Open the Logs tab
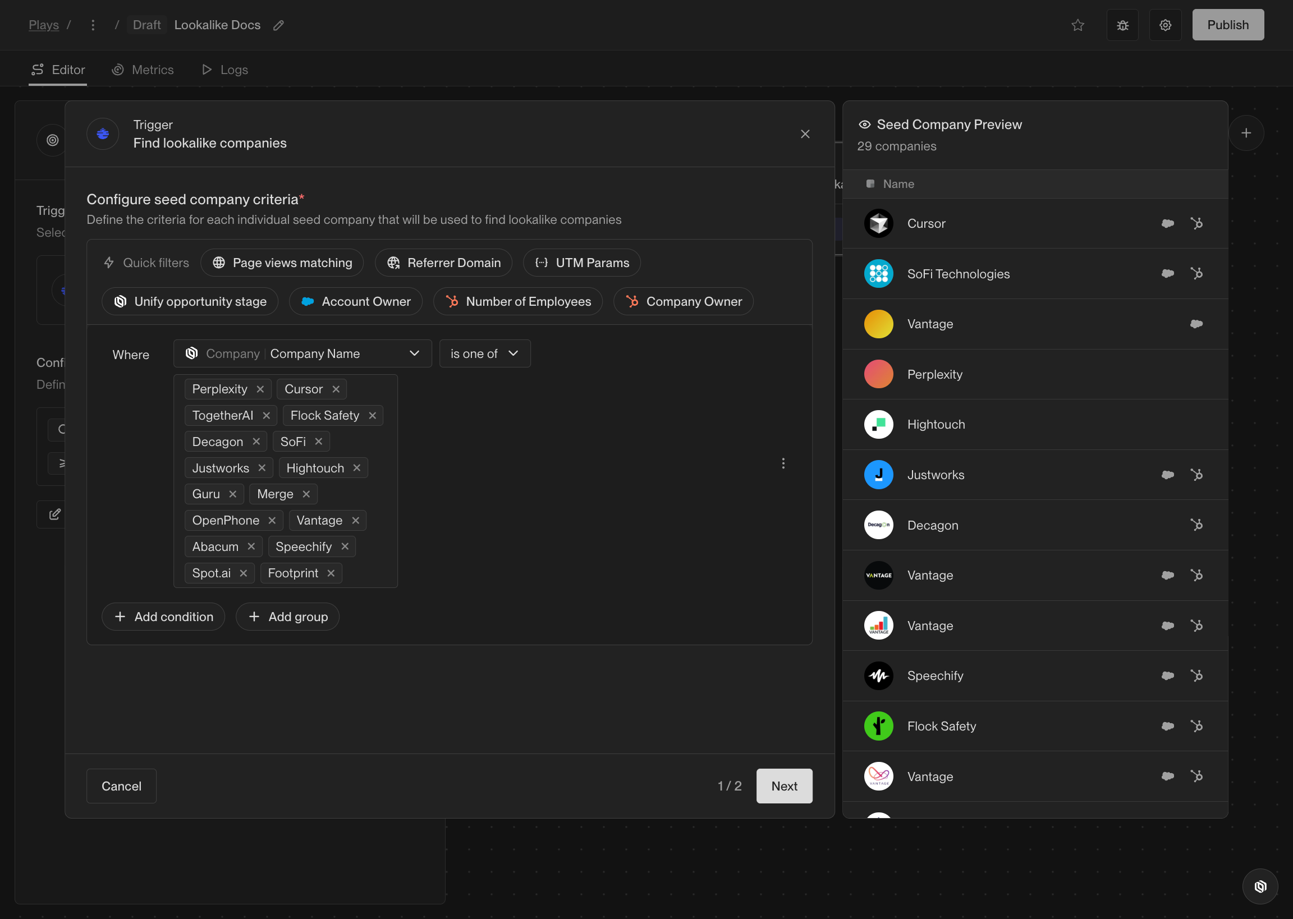Screen dimensions: 1293x919 [225, 70]
